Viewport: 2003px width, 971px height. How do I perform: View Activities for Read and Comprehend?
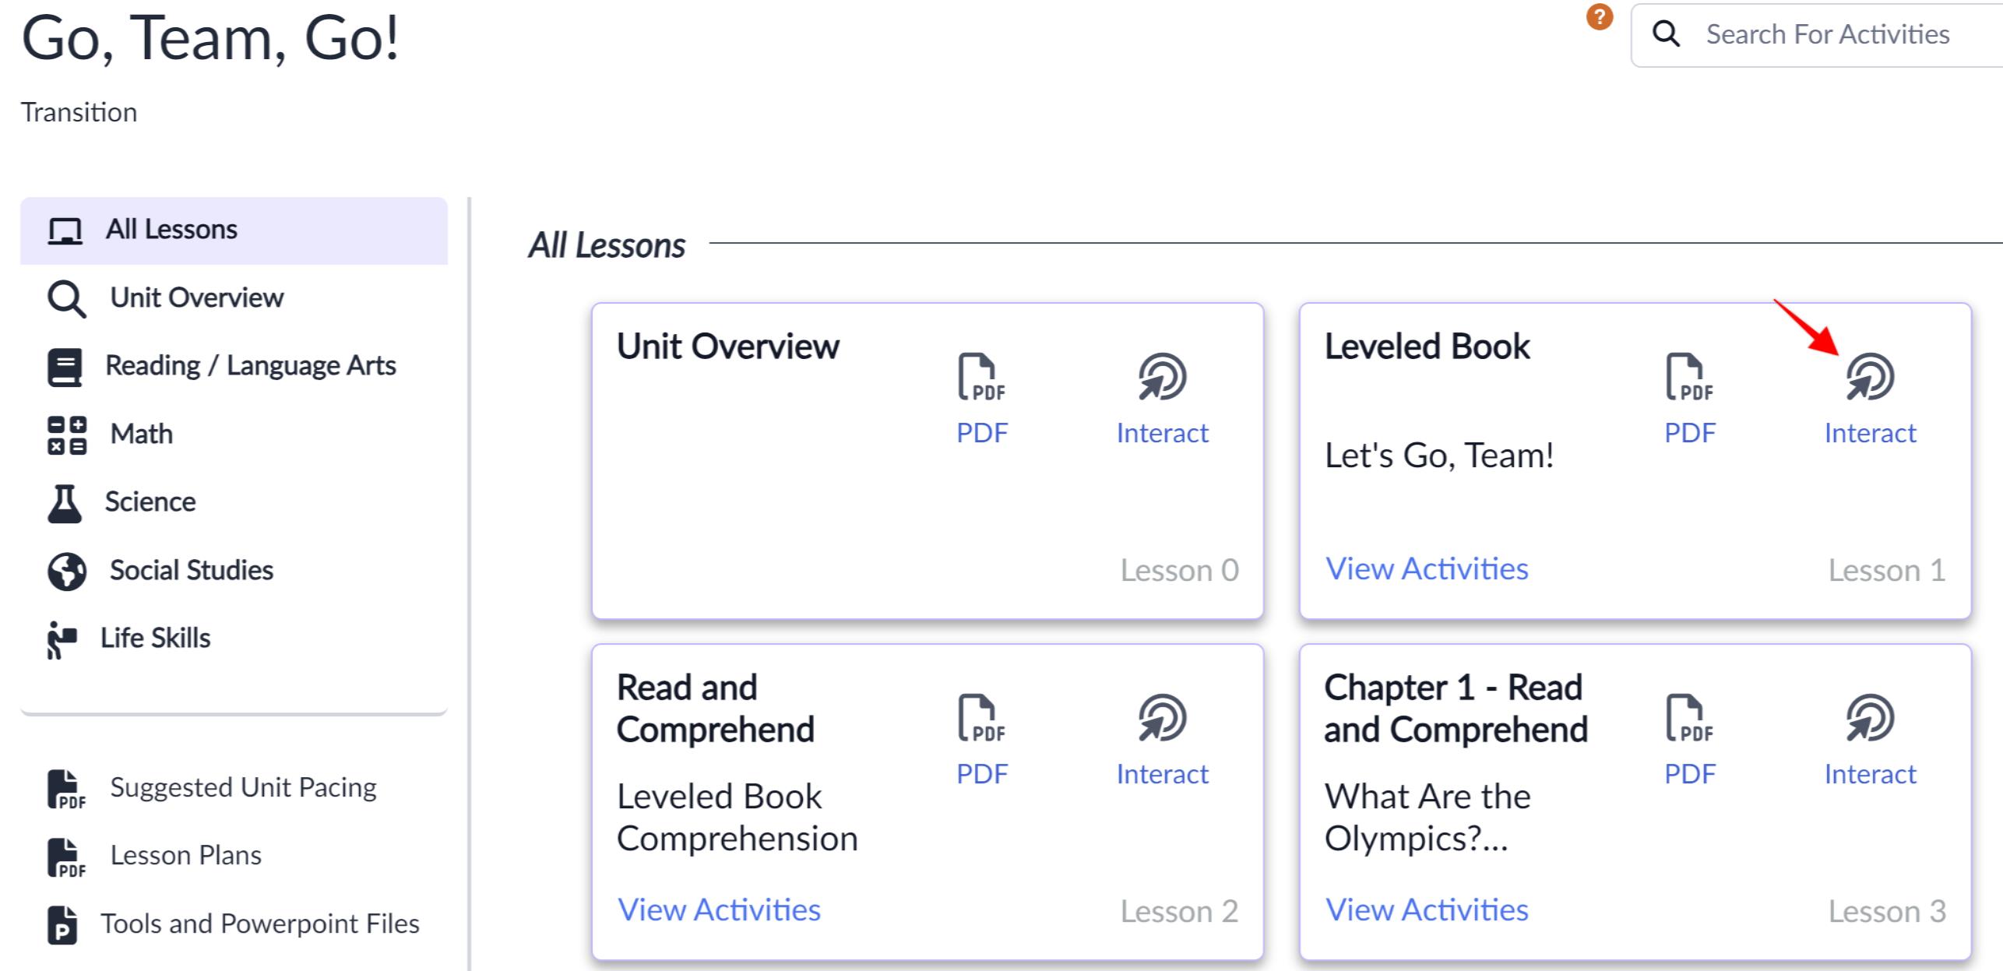pyautogui.click(x=719, y=910)
